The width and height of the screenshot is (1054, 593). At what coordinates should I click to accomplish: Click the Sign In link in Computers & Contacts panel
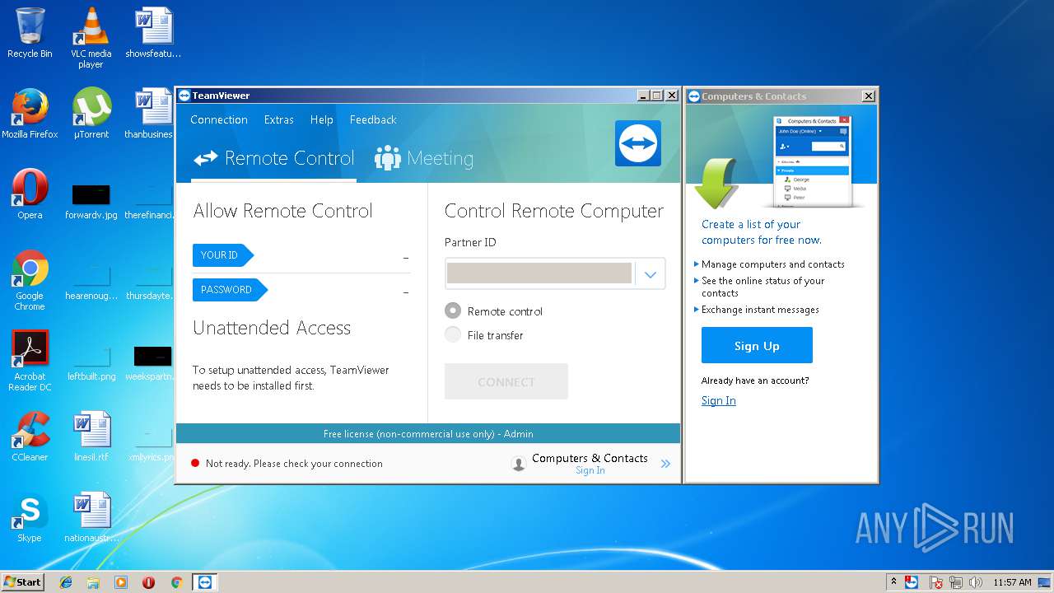719,400
